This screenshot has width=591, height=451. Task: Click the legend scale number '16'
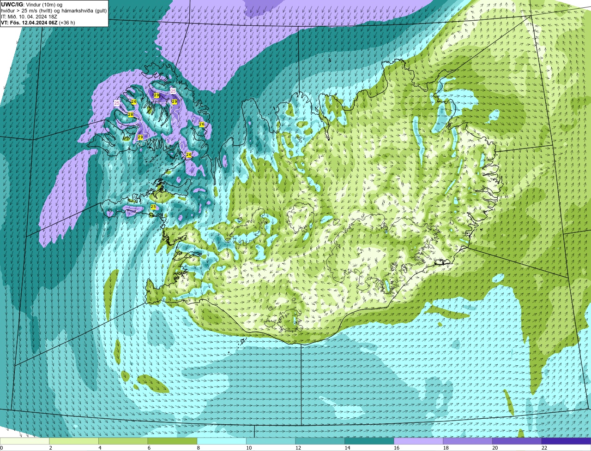click(x=397, y=448)
